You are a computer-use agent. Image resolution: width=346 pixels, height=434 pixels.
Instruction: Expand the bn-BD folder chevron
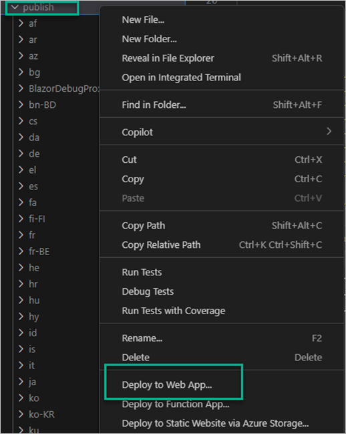click(x=21, y=104)
